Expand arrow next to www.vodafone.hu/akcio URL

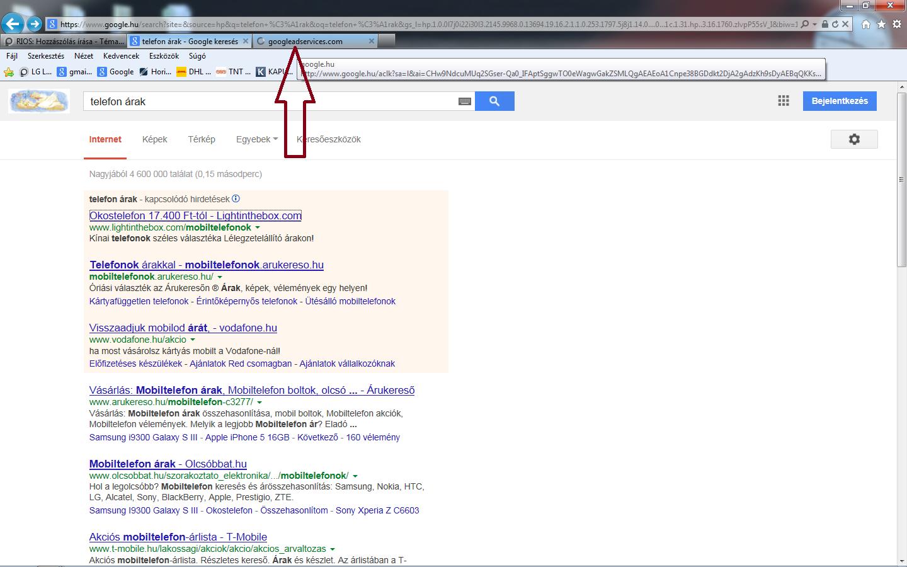point(193,340)
